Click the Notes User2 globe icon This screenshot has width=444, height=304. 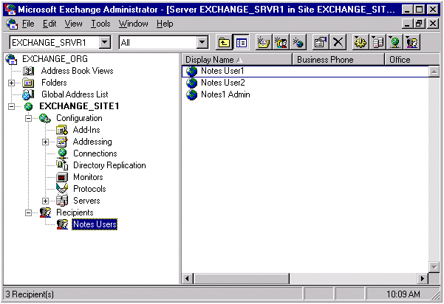tap(191, 83)
